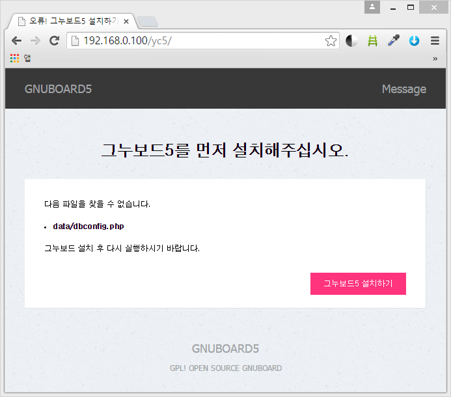Open the Apps grid shortcut
The height and width of the screenshot is (397, 451).
tap(20, 59)
